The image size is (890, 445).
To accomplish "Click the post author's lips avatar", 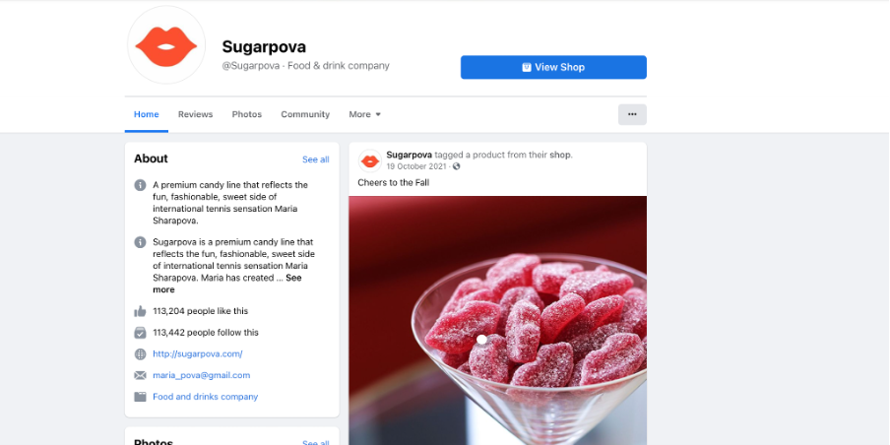I will click(370, 161).
